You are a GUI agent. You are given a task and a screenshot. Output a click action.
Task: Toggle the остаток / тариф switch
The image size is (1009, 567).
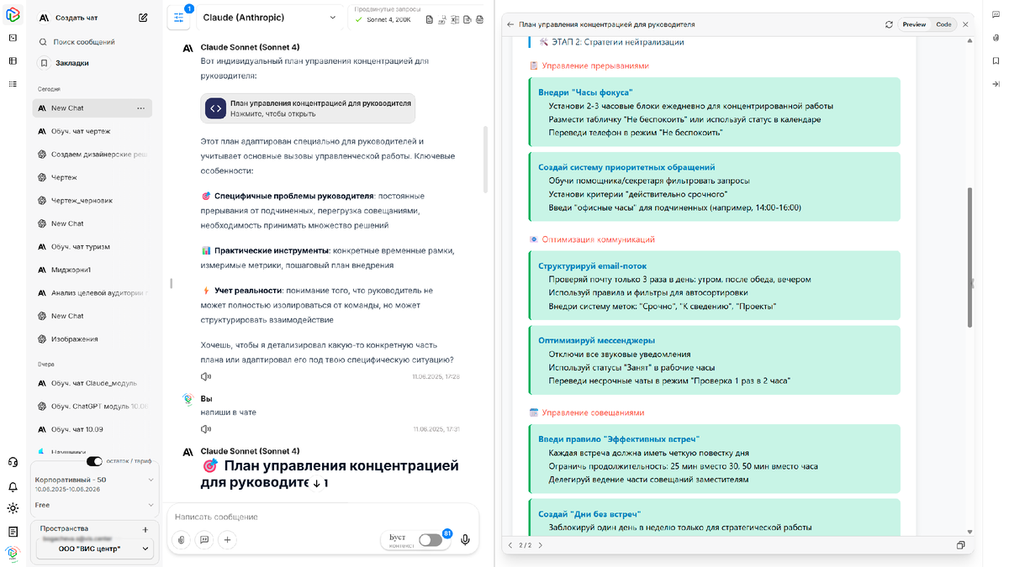tap(94, 461)
